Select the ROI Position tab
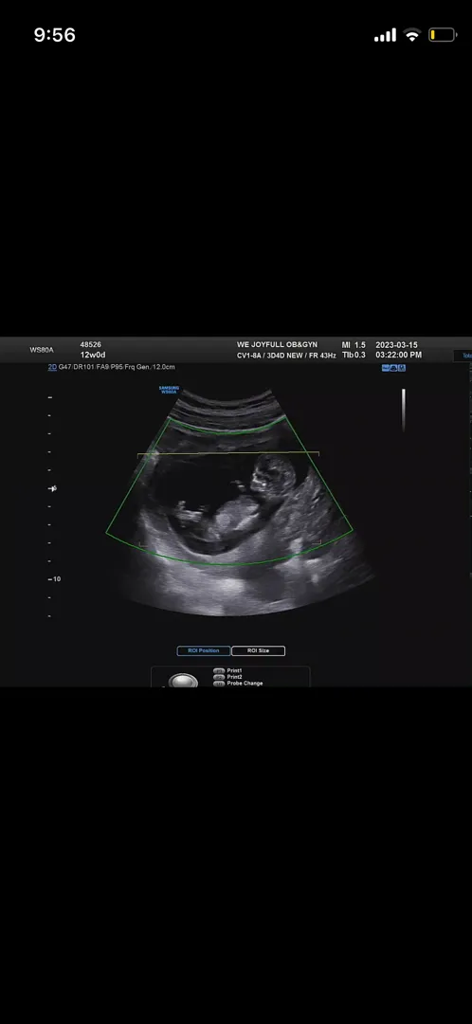Screen dimensions: 472x1024 (203, 650)
